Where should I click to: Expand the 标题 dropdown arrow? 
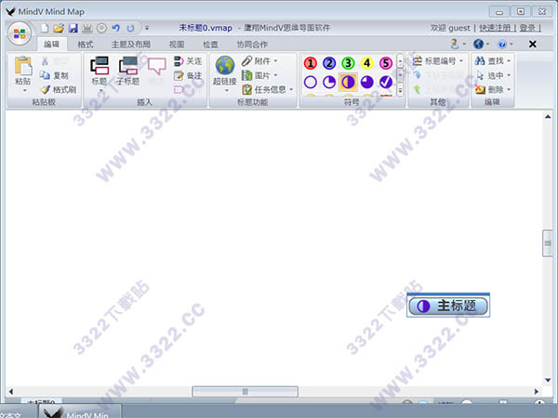(100, 90)
